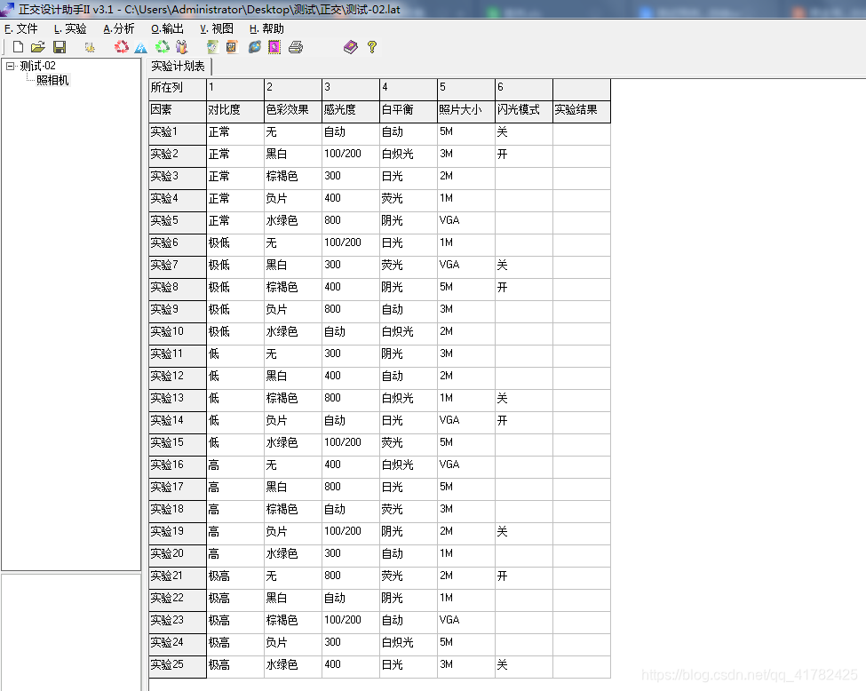Screen dimensions: 866x691
Task: Select the 白平衡 factor header cell
Action: click(409, 111)
